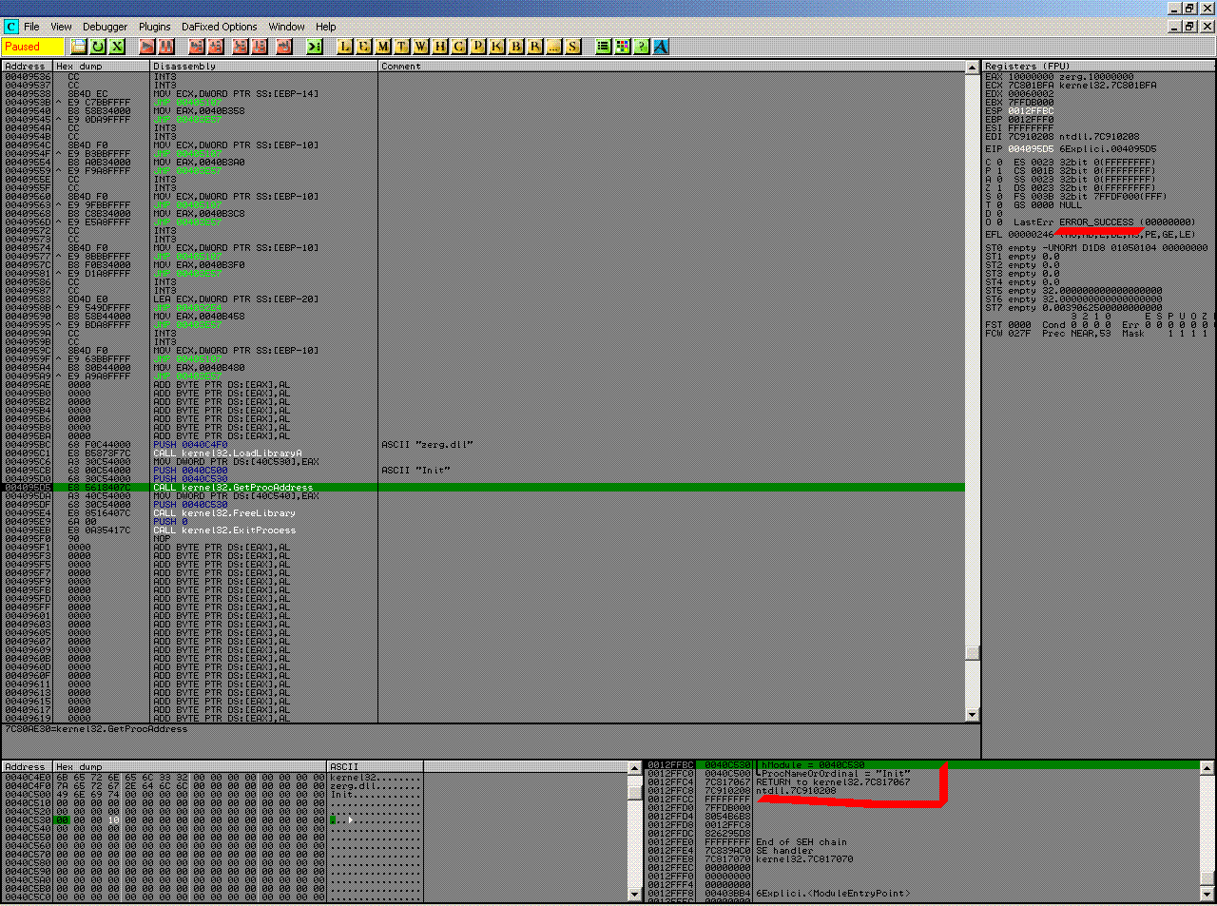Show the Threads window via the T icon

[402, 46]
